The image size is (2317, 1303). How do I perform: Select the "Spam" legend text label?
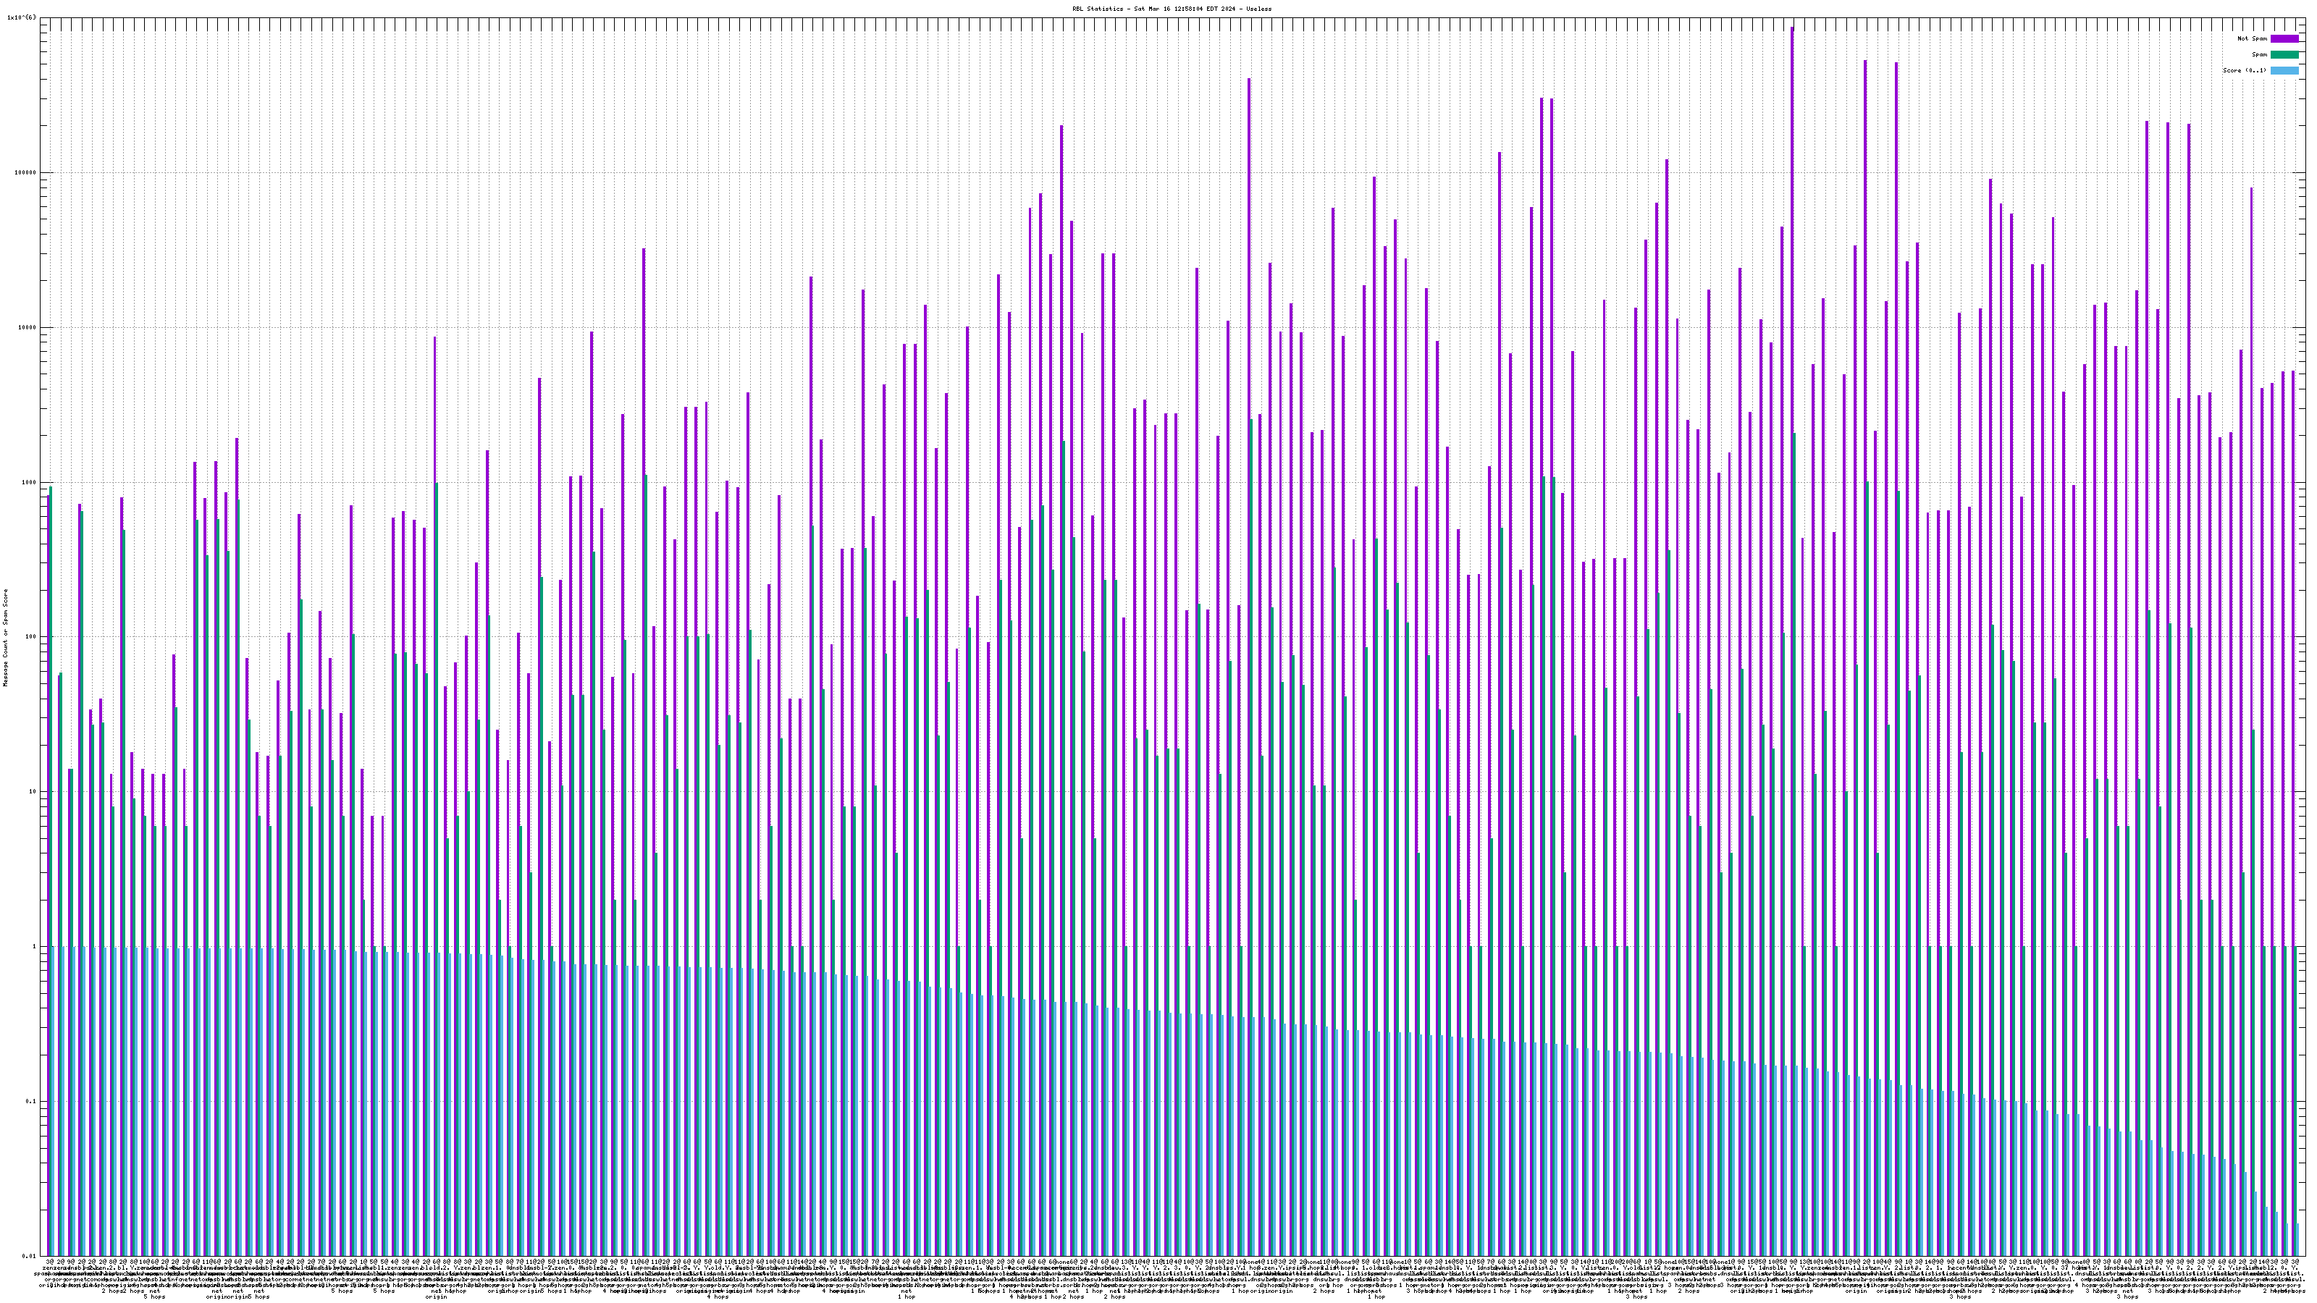point(2259,55)
